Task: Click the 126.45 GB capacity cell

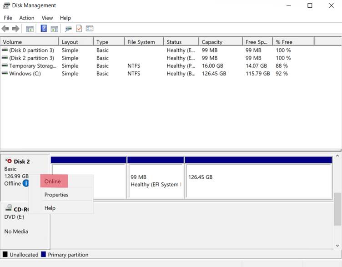Action: click(x=214, y=74)
